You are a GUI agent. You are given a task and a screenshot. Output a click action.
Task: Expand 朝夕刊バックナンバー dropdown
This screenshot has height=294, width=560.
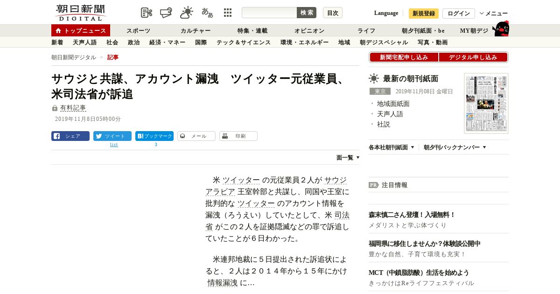455,147
